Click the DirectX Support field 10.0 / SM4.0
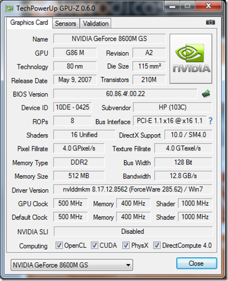 [189, 135]
